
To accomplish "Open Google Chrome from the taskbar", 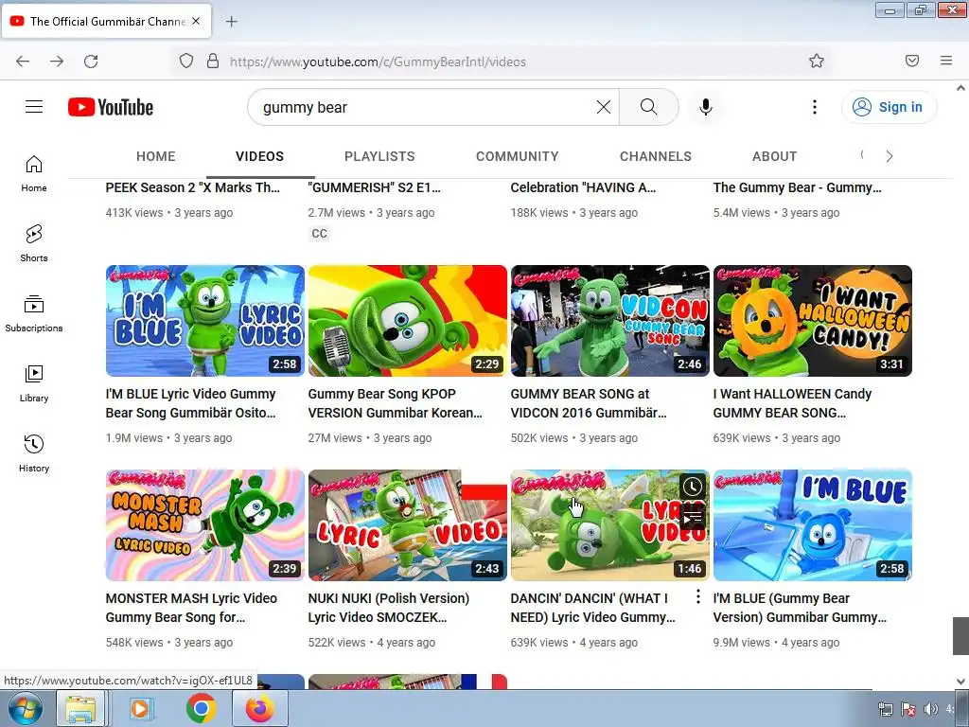I will tap(201, 708).
